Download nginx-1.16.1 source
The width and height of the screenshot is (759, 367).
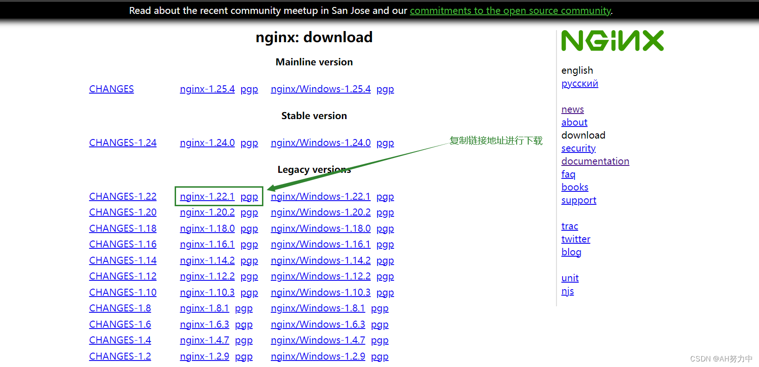[x=207, y=244]
